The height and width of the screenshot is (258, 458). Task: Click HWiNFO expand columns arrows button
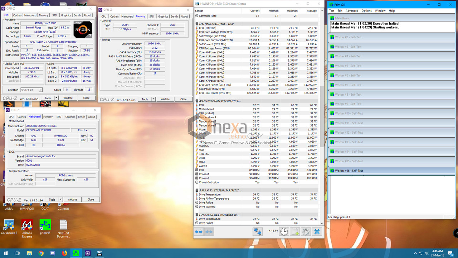click(x=199, y=232)
